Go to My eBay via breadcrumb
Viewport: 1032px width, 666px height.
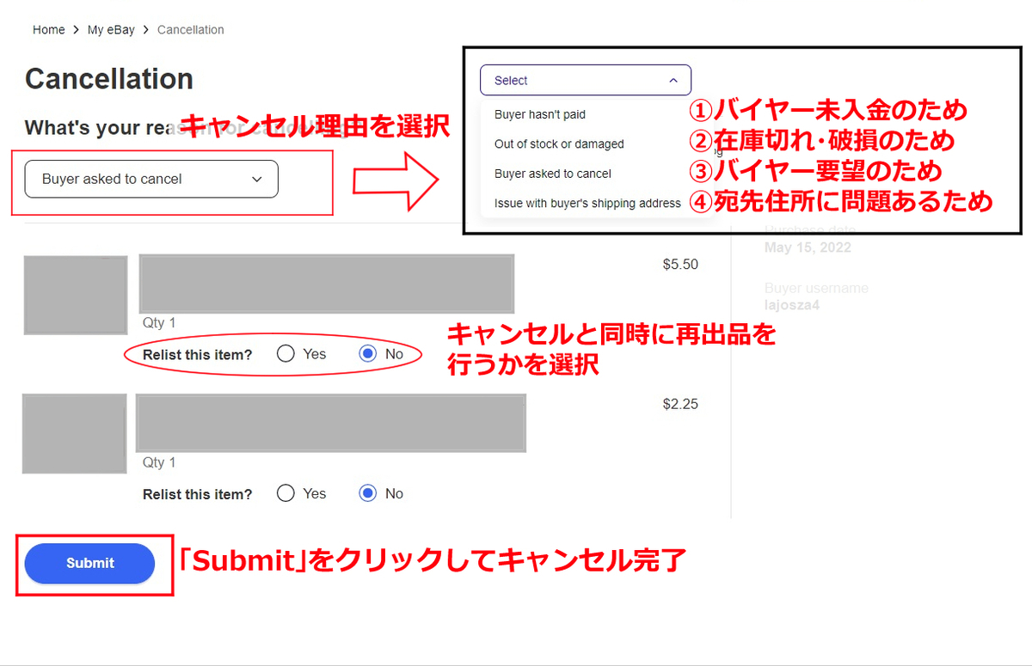[x=110, y=29]
